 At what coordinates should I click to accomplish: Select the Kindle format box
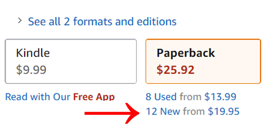(x=71, y=61)
